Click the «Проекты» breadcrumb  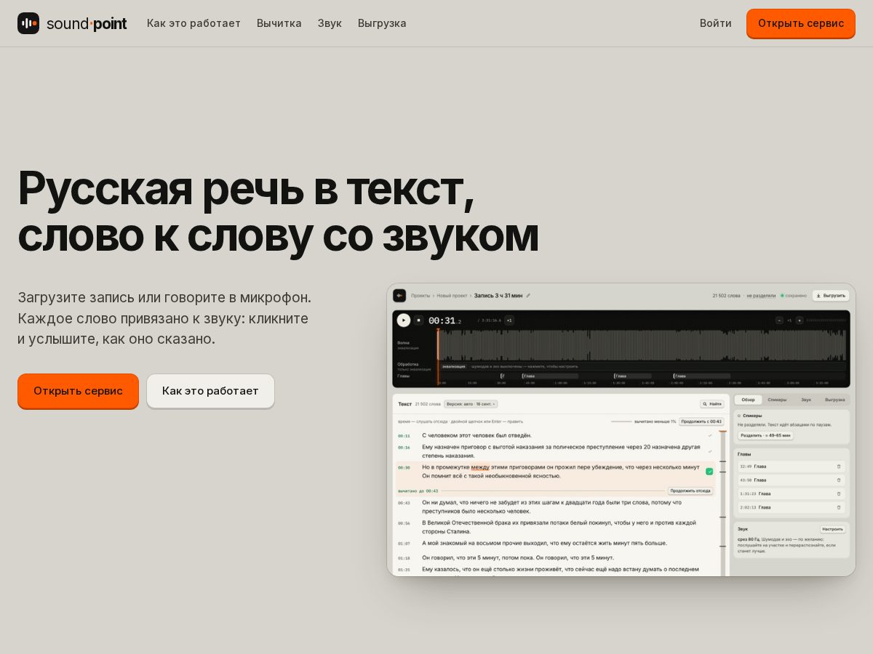click(x=420, y=296)
